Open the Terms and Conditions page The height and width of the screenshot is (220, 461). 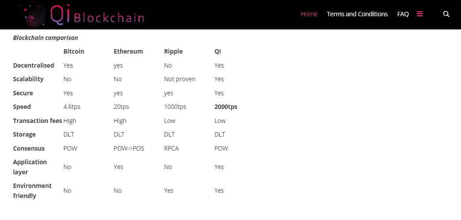point(357,14)
